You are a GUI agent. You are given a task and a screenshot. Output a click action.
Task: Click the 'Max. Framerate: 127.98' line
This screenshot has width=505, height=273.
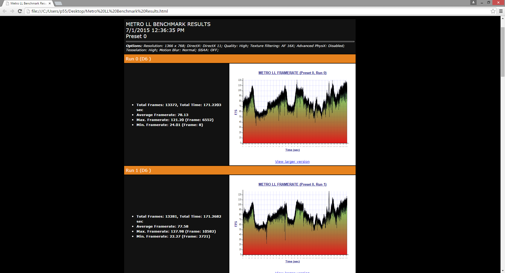pos(176,232)
